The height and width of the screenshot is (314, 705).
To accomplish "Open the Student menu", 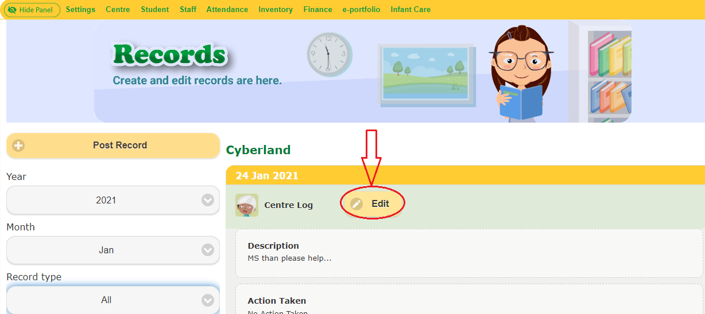I will tap(155, 10).
